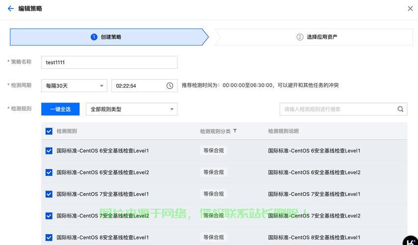Close the 编辑策略 panel with X
This screenshot has height=245, width=418.
click(x=410, y=8)
